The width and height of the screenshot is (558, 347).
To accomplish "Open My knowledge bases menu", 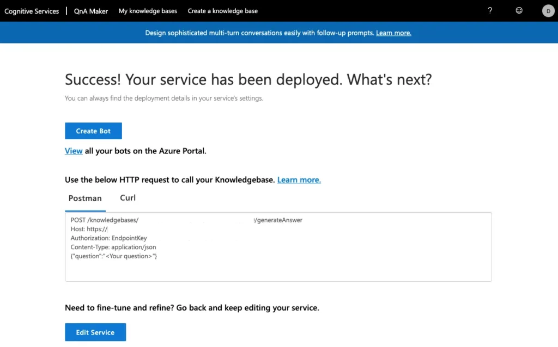I will click(x=148, y=11).
